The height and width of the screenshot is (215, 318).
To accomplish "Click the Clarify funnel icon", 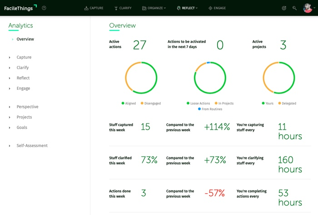I will pos(116,8).
